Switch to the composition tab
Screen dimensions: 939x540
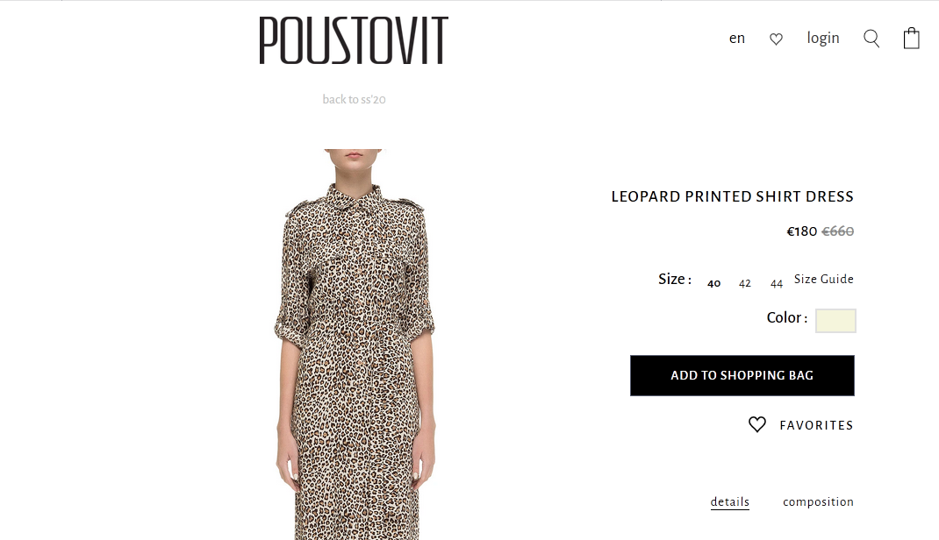(818, 501)
